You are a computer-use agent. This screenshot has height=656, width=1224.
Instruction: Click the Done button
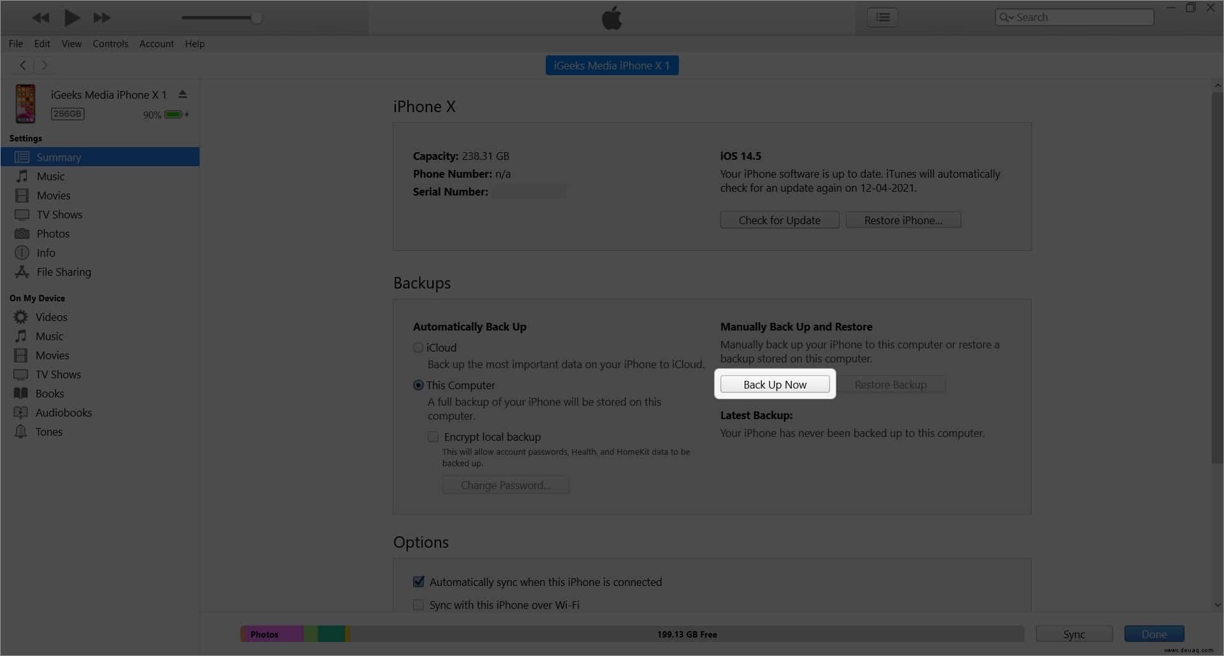1154,634
